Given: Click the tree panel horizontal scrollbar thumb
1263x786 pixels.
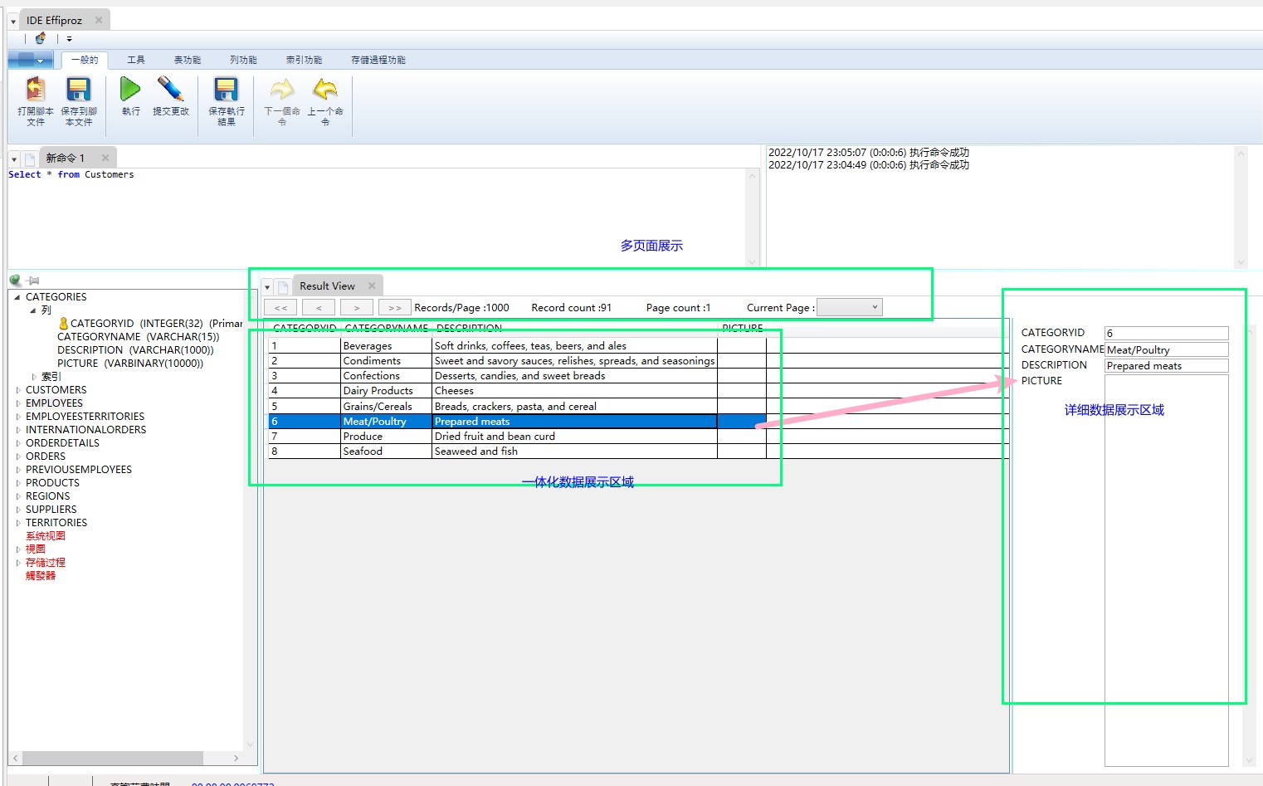Looking at the screenshot, I should tap(112, 759).
